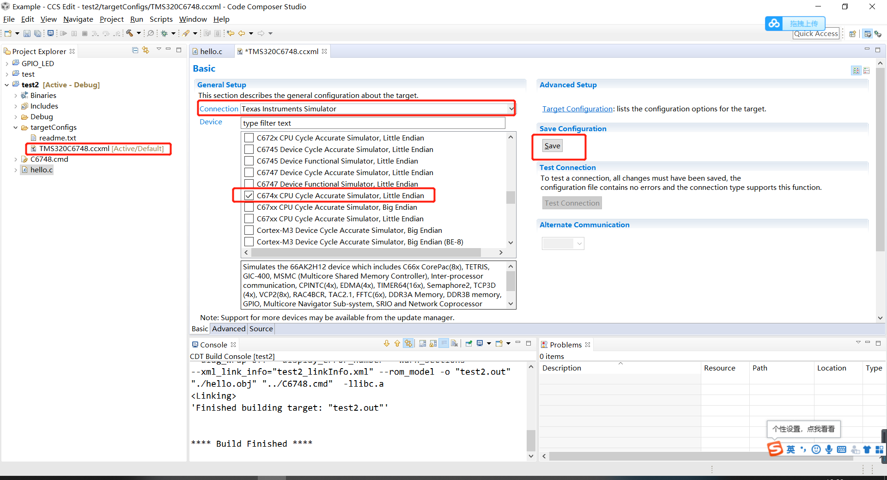Viewport: 887px width, 480px height.
Task: Click the Open Console icon
Action: (499, 343)
